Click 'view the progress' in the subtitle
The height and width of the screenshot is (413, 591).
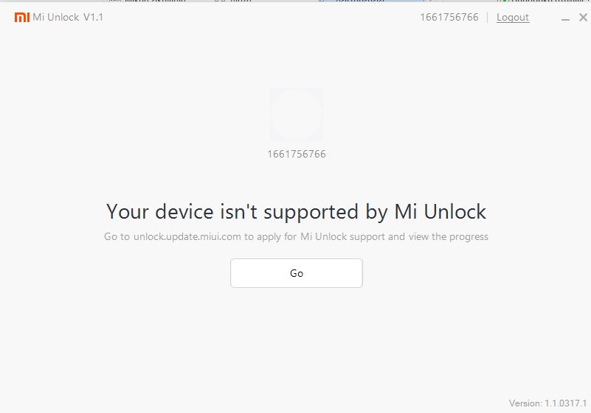[x=449, y=236]
